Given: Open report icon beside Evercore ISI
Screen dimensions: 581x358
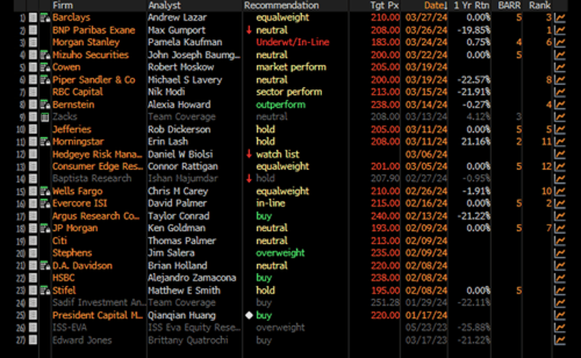Looking at the screenshot, I should click(x=45, y=204).
